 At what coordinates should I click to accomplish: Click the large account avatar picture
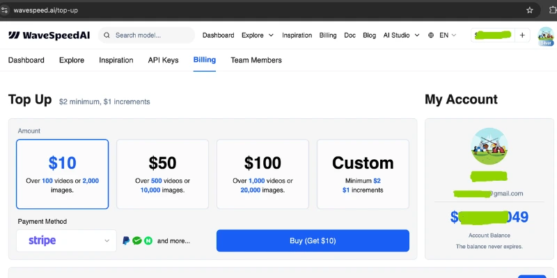coord(489,146)
